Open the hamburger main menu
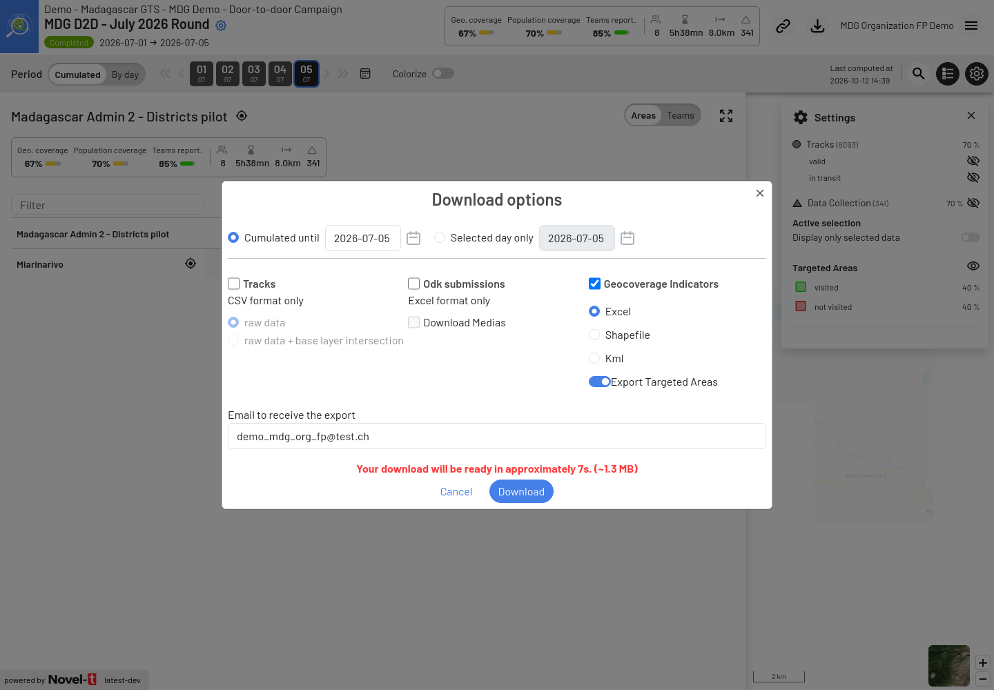 coord(971,26)
